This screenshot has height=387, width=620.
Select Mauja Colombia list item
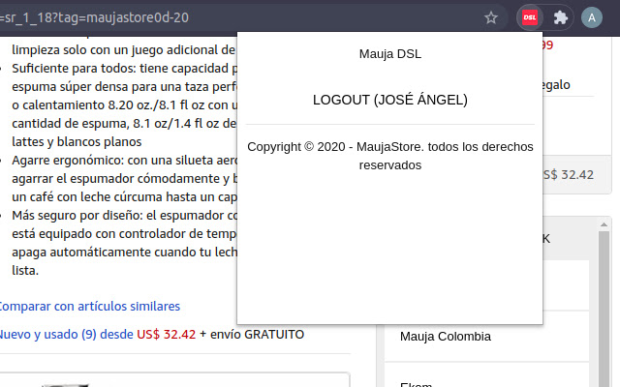click(486, 336)
